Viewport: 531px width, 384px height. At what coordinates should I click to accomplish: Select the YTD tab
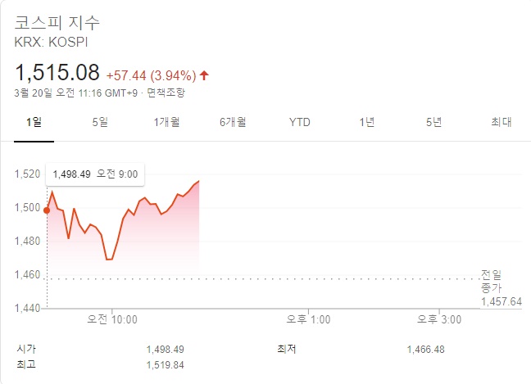coord(300,122)
